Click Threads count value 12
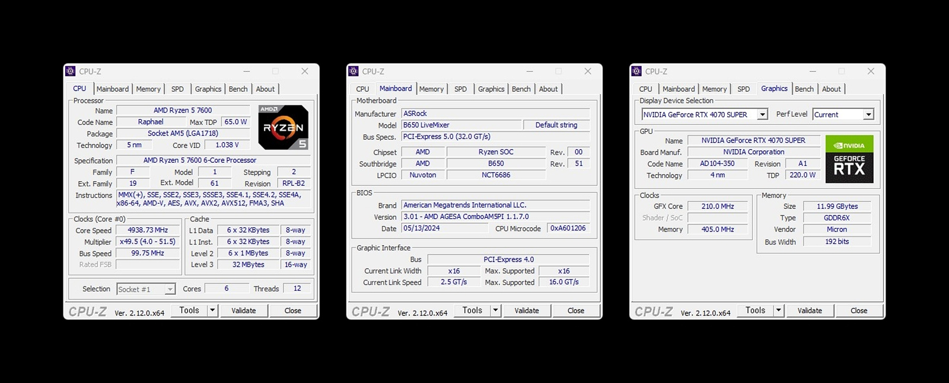 coord(297,288)
